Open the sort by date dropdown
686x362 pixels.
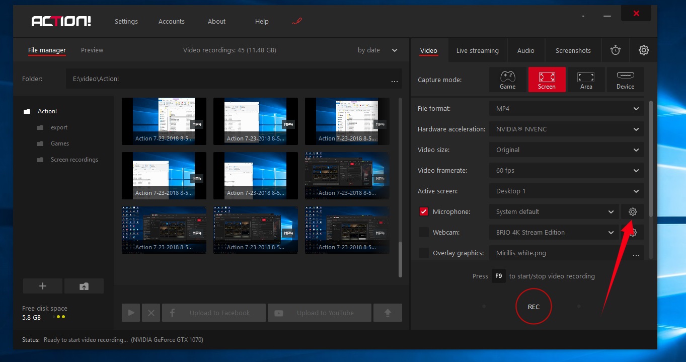click(x=377, y=50)
